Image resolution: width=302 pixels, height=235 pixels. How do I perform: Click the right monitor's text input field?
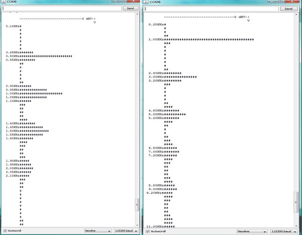[x=211, y=9]
